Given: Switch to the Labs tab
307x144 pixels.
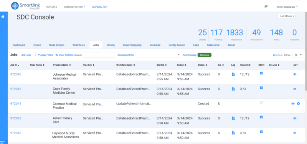Looking at the screenshot, I should tap(196, 45).
